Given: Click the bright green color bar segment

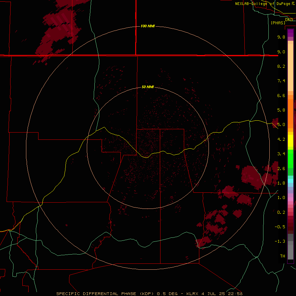Looking at the screenshot, I should pyautogui.click(x=290, y=159).
